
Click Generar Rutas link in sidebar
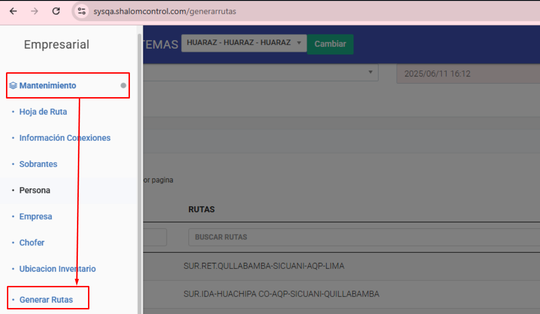click(x=46, y=300)
